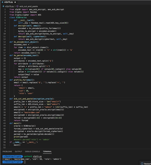Select the TERMINAL panel tab
Screen dimensions: 151x165
pos(47,151)
